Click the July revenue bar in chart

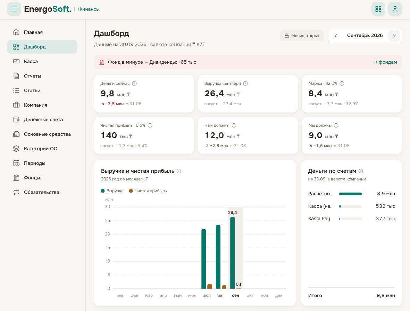click(x=204, y=259)
